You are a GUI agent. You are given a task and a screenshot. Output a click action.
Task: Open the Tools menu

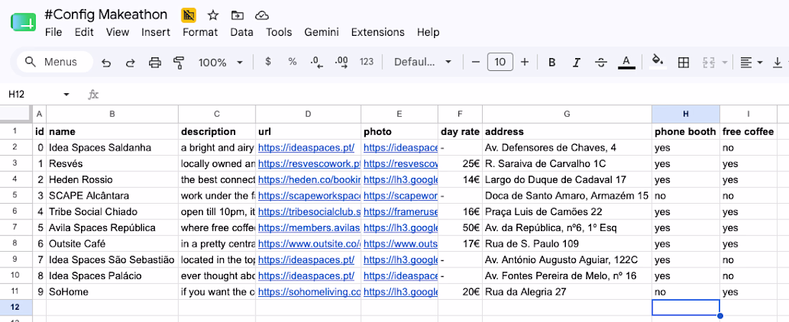tap(279, 32)
